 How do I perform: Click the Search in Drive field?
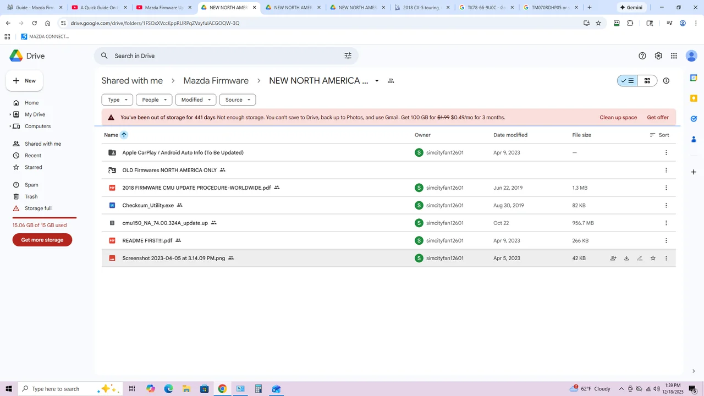click(220, 56)
